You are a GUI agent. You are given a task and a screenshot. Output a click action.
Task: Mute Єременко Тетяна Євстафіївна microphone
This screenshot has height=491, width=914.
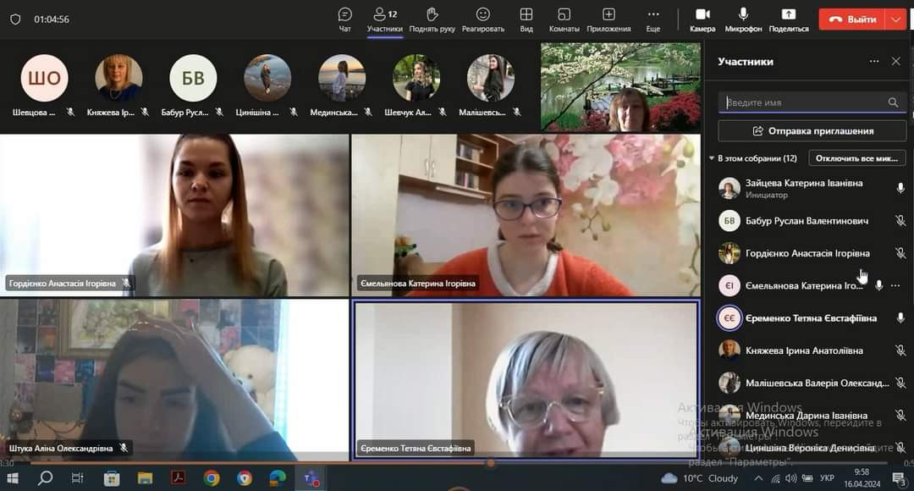(900, 317)
